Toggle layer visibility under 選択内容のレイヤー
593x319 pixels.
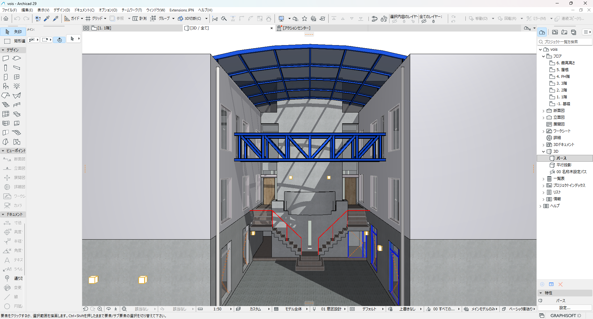pos(395,22)
